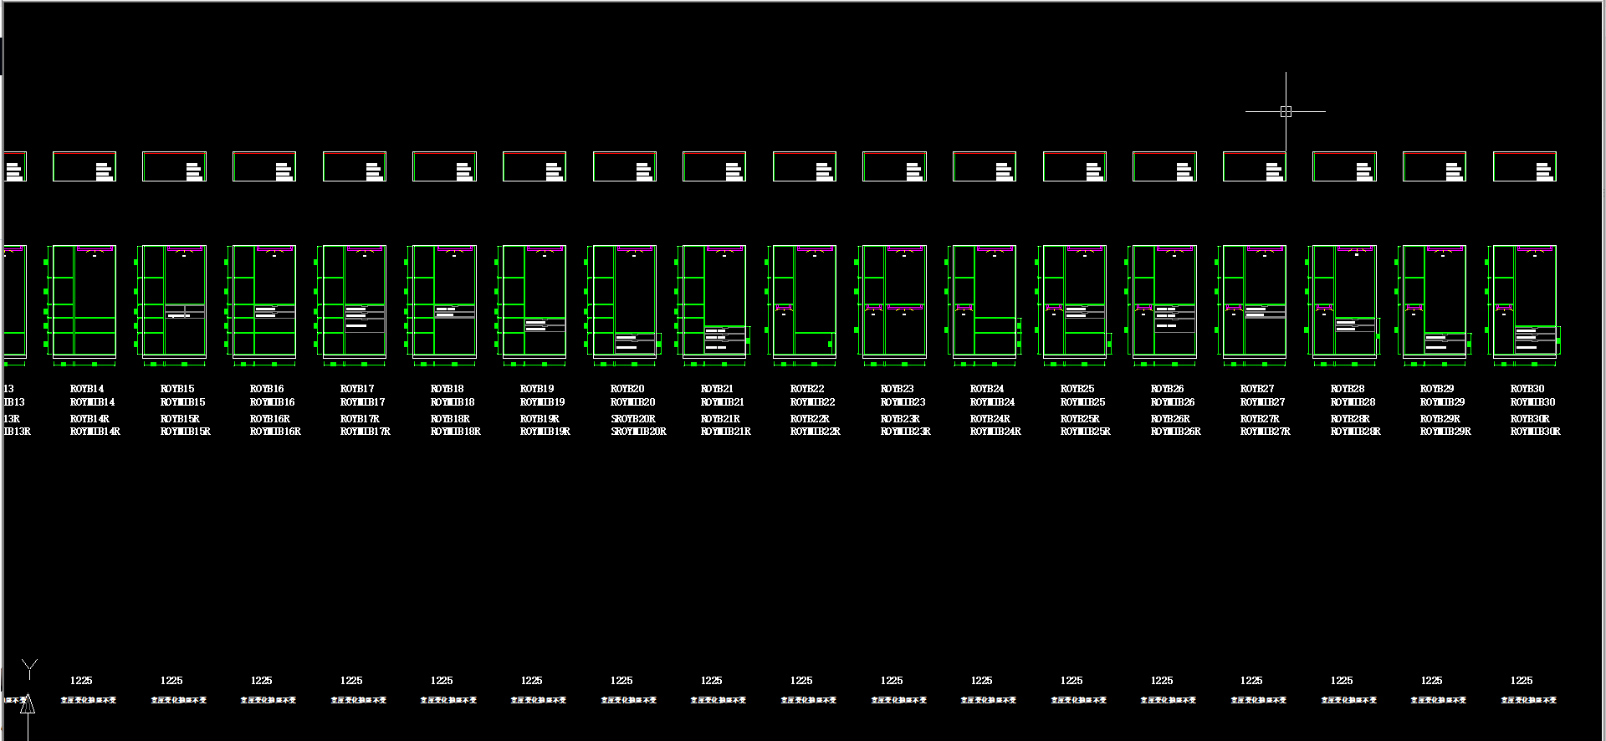Viewport: 1606px width, 741px height.
Task: Select the wardrobe drawing above ROYB14
Action: click(x=84, y=301)
